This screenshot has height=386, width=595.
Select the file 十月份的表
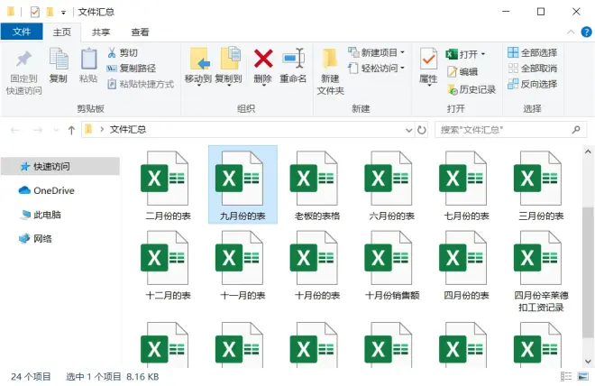316,265
